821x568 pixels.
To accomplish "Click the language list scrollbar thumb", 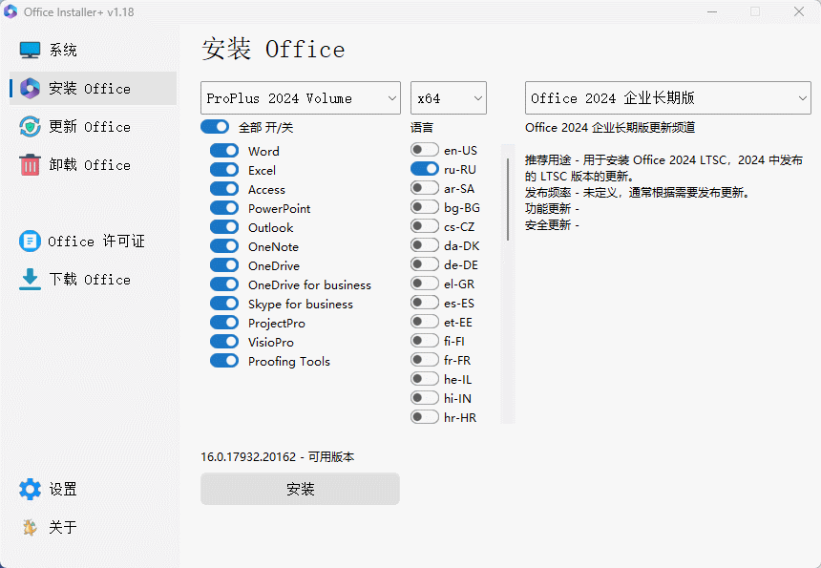I will click(x=508, y=199).
